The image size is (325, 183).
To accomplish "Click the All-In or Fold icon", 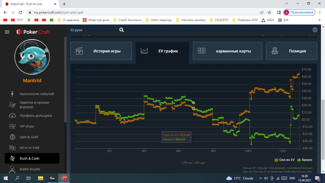I will click(12, 148).
